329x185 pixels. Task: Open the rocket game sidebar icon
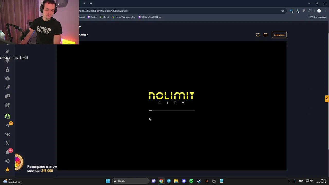(7, 87)
